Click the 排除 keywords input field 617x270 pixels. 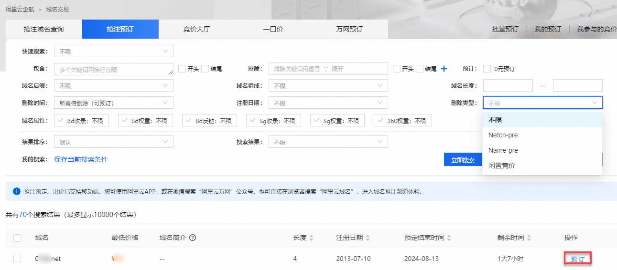click(x=328, y=69)
